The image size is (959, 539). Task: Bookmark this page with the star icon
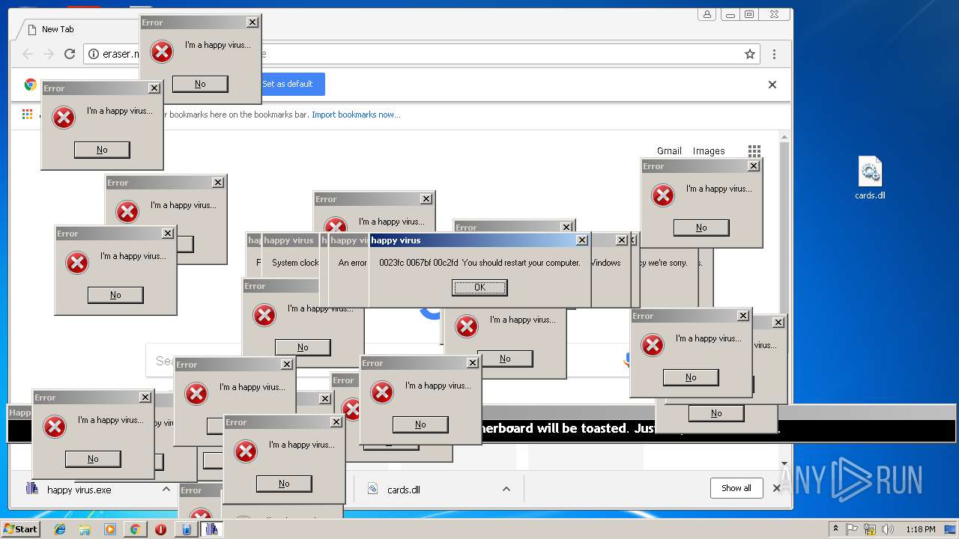point(749,54)
